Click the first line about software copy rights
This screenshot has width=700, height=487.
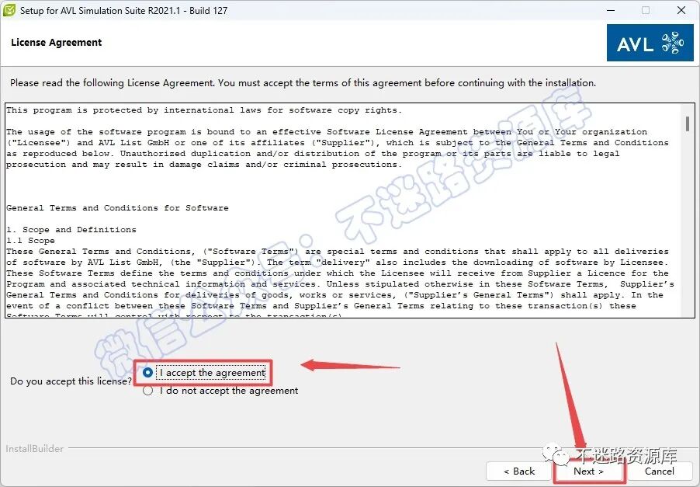click(x=204, y=110)
